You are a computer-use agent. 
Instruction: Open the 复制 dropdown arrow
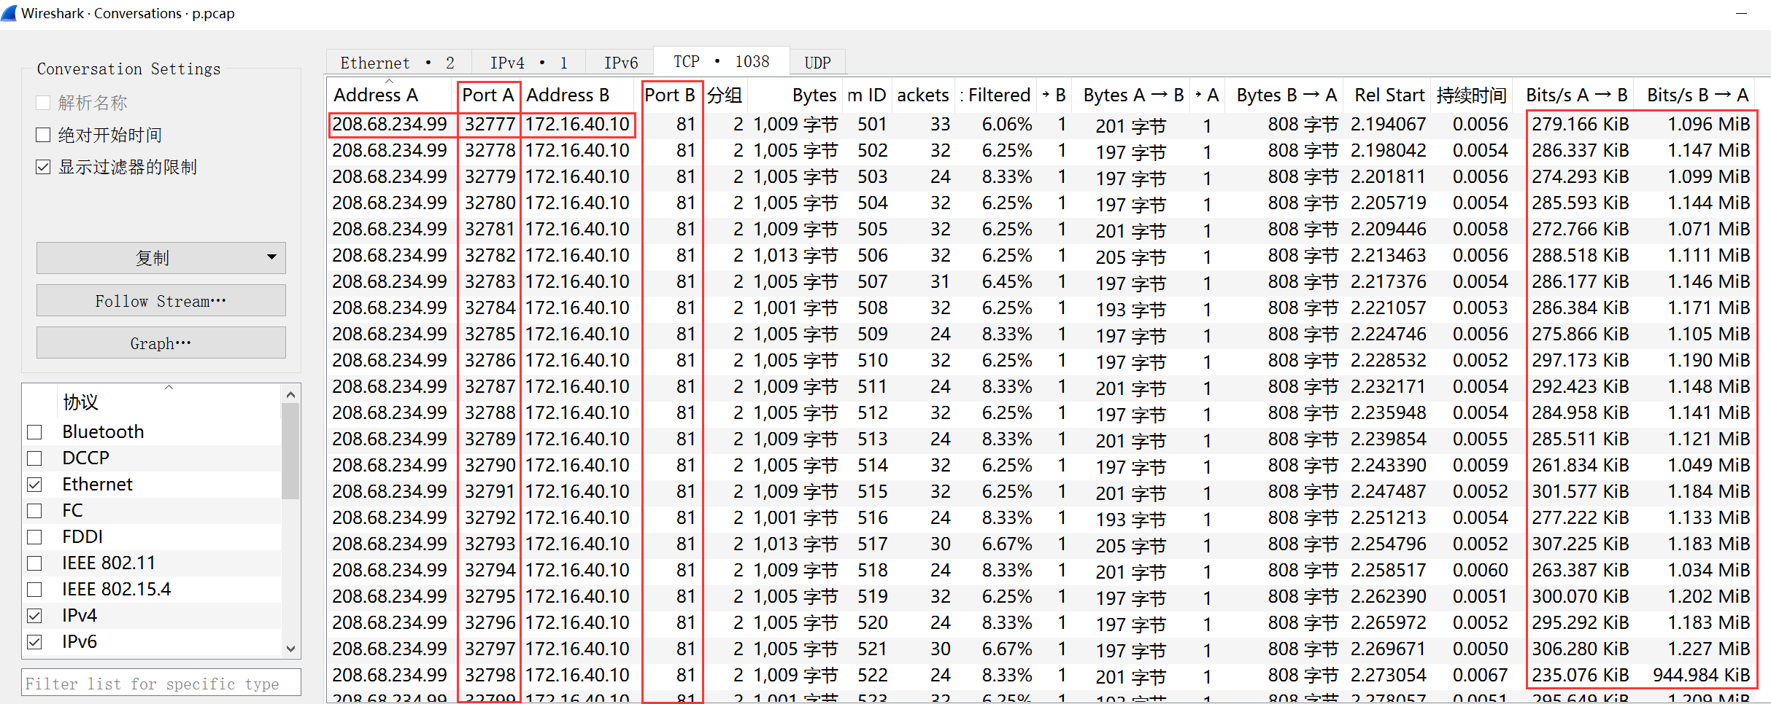271,257
